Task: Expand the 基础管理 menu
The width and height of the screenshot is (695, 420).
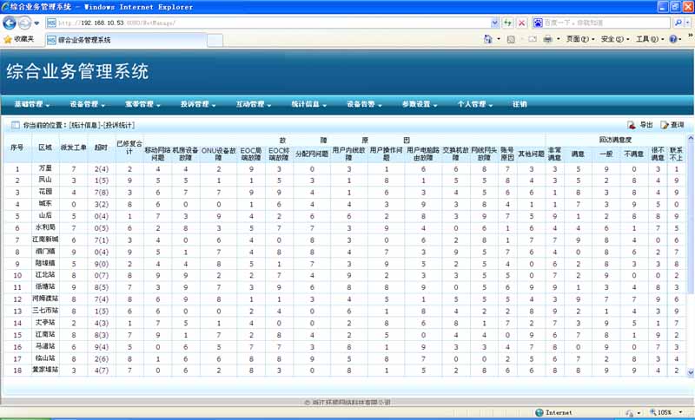Action: 32,104
